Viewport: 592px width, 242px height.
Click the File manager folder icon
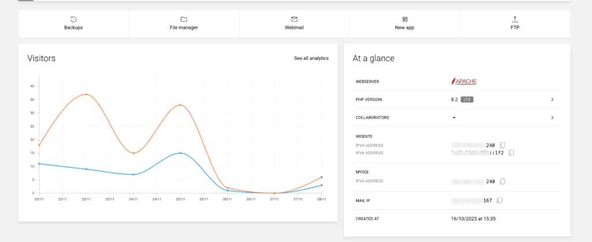click(183, 19)
